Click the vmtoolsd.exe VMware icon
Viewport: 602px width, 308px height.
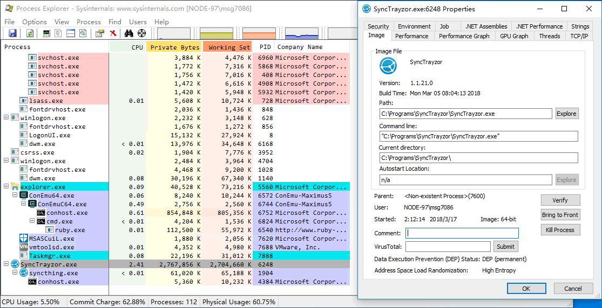pyautogui.click(x=24, y=247)
